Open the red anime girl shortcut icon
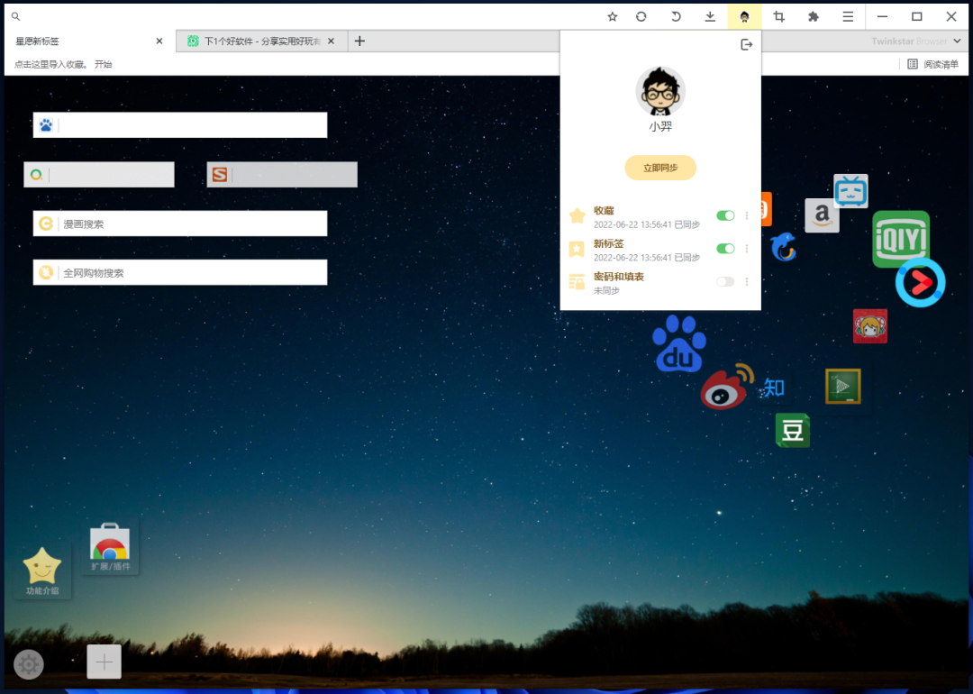 coord(870,326)
